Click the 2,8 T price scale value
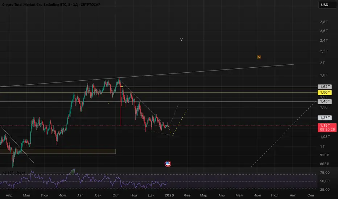338x199 pixels. point(324,22)
